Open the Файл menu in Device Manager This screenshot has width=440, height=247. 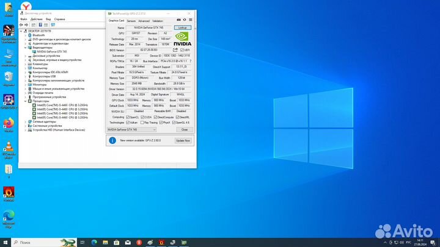tap(24, 19)
